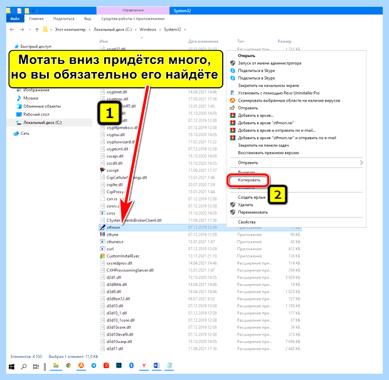Choose Добавить в архив... menu entry
The image size is (389, 380).
[256, 115]
